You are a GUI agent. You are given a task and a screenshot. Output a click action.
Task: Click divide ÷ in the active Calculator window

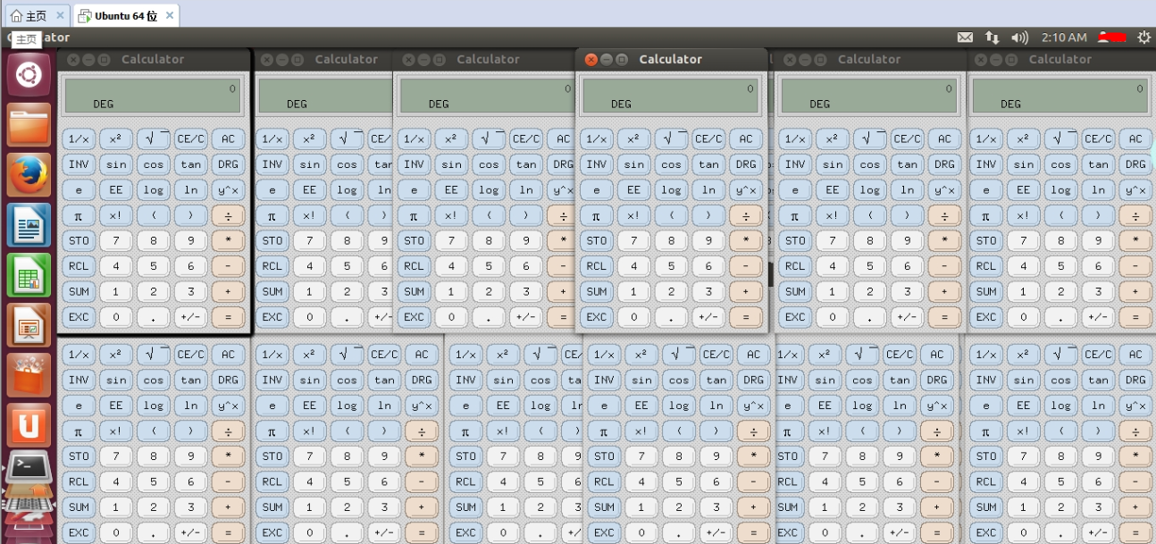point(746,215)
